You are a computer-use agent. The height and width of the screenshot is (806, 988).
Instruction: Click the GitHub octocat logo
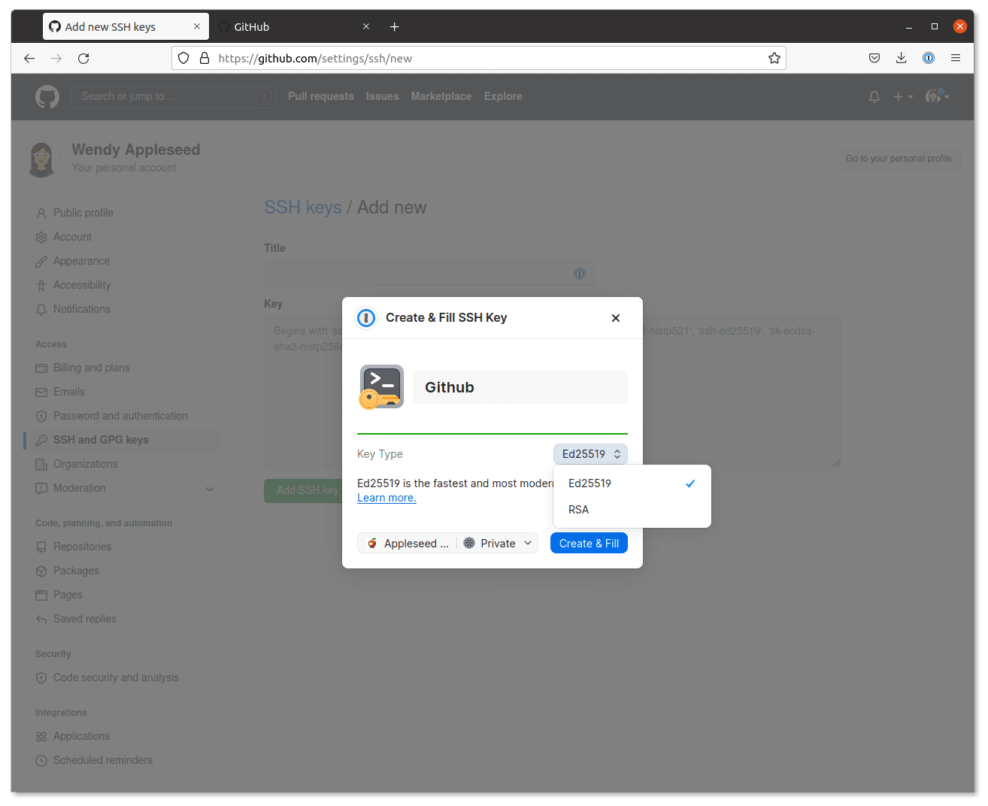(47, 96)
